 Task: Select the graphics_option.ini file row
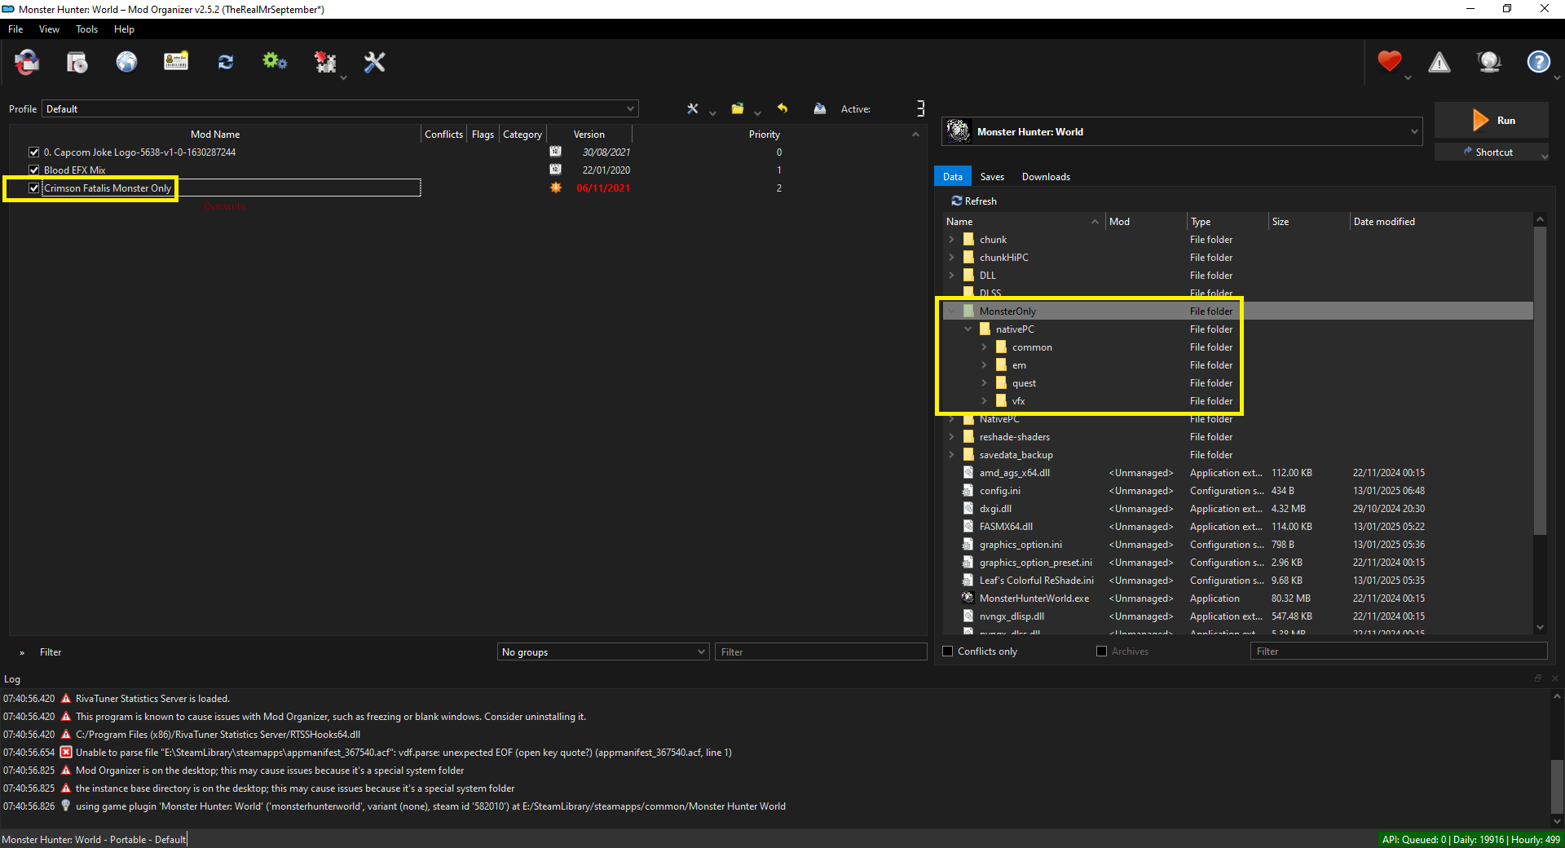pyautogui.click(x=1237, y=545)
